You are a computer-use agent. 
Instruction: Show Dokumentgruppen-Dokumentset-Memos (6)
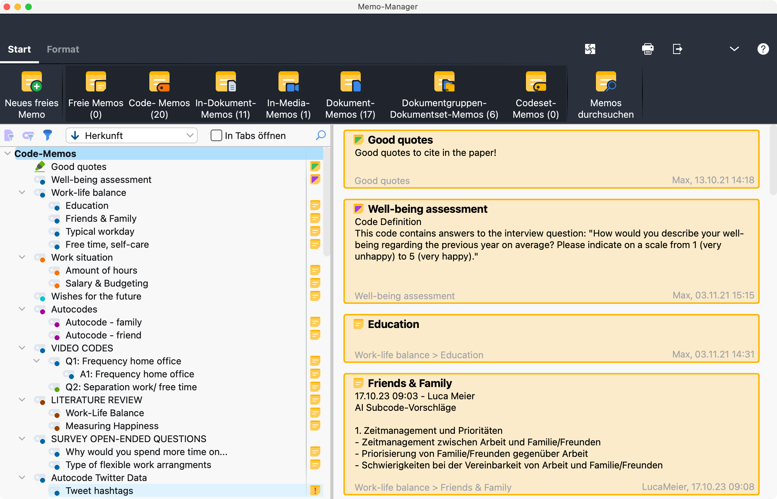tap(444, 95)
